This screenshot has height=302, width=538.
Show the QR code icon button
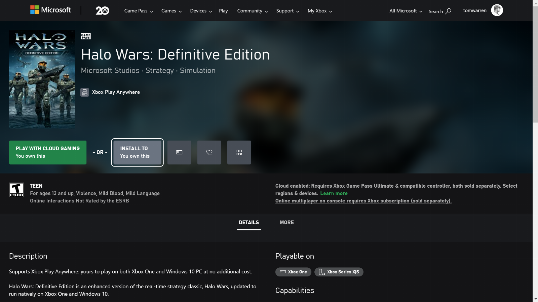(x=239, y=152)
